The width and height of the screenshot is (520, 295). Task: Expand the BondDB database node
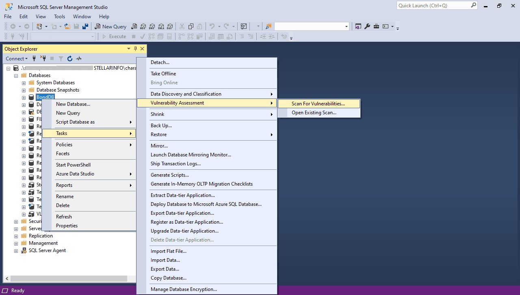point(24,97)
